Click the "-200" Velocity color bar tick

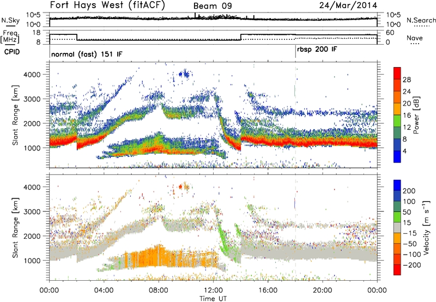[x=412, y=265]
